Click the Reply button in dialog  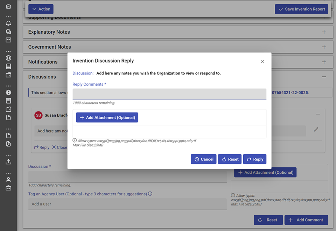255,159
